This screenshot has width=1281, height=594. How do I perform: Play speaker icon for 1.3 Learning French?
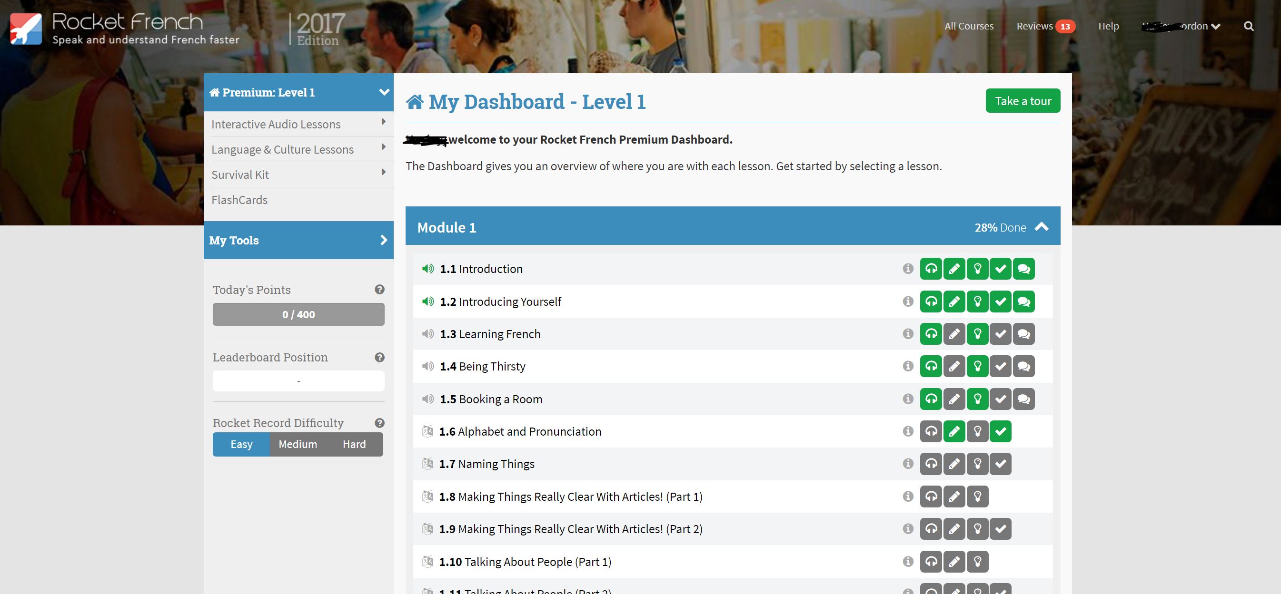click(427, 334)
